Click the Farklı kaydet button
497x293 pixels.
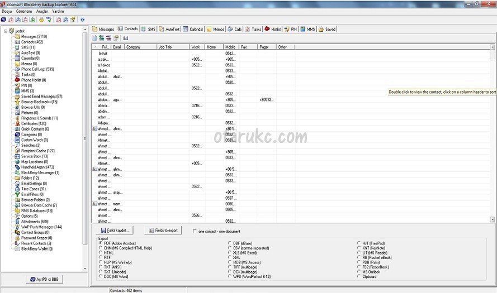click(115, 230)
